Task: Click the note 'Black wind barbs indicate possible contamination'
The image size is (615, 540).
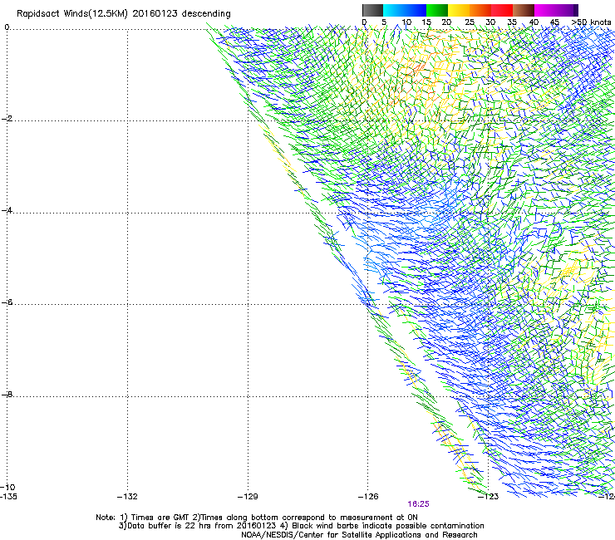Action: (x=388, y=526)
